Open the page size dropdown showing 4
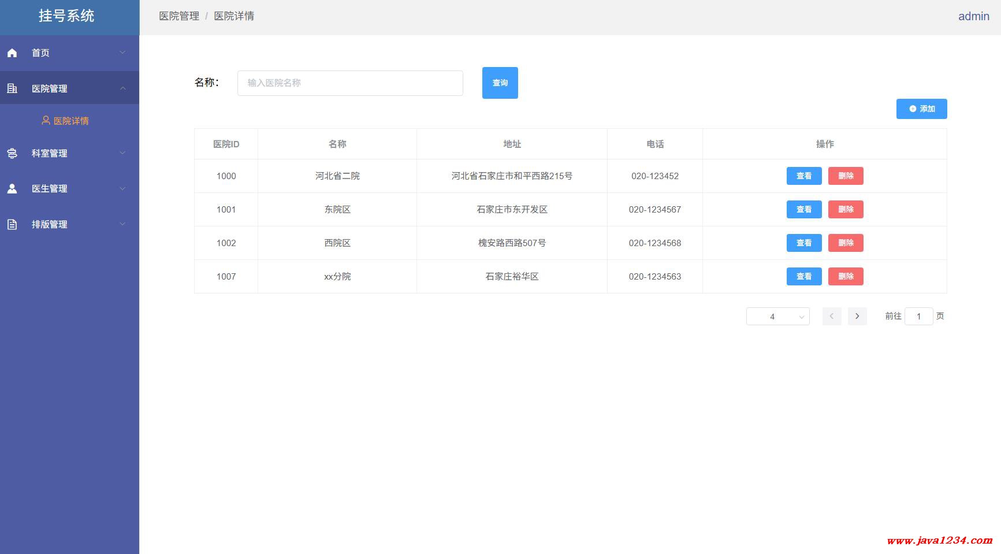This screenshot has width=1001, height=554. tap(777, 317)
